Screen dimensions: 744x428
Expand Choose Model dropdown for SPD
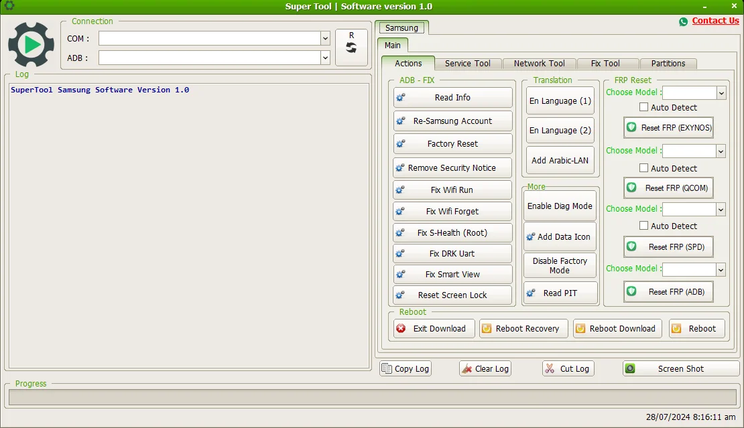[x=721, y=209]
